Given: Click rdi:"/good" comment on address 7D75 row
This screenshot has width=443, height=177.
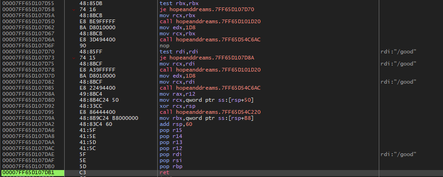Looking at the screenshot, I should (x=399, y=64).
